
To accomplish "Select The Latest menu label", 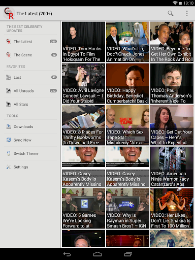I will click(23, 42).
